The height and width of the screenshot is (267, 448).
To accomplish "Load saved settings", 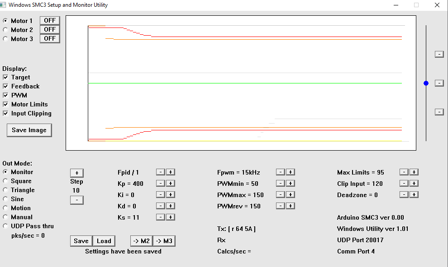I will coord(104,241).
